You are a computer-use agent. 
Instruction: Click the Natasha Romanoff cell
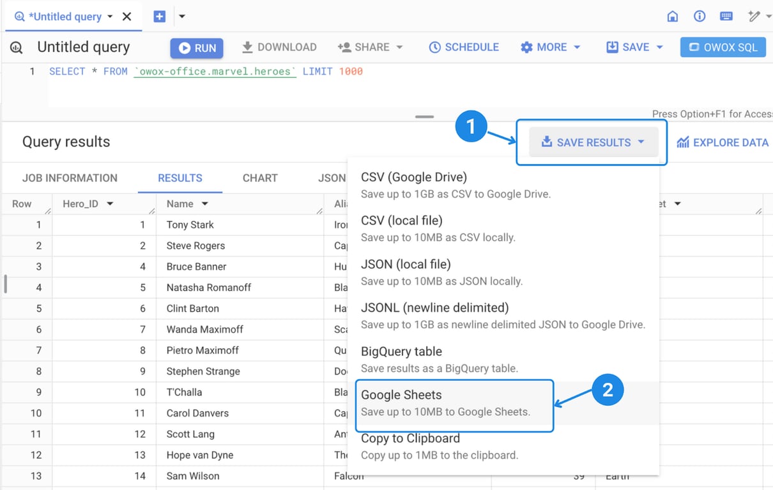click(240, 288)
